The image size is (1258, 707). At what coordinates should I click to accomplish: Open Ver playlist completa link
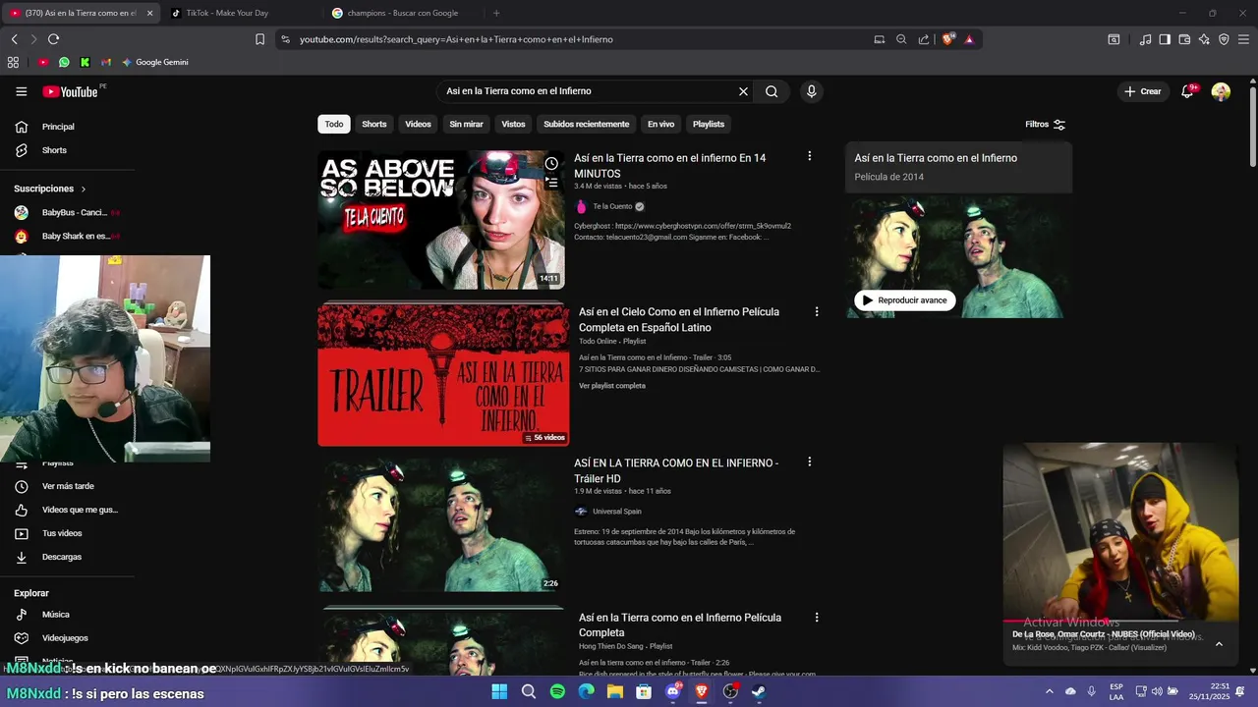point(611,386)
